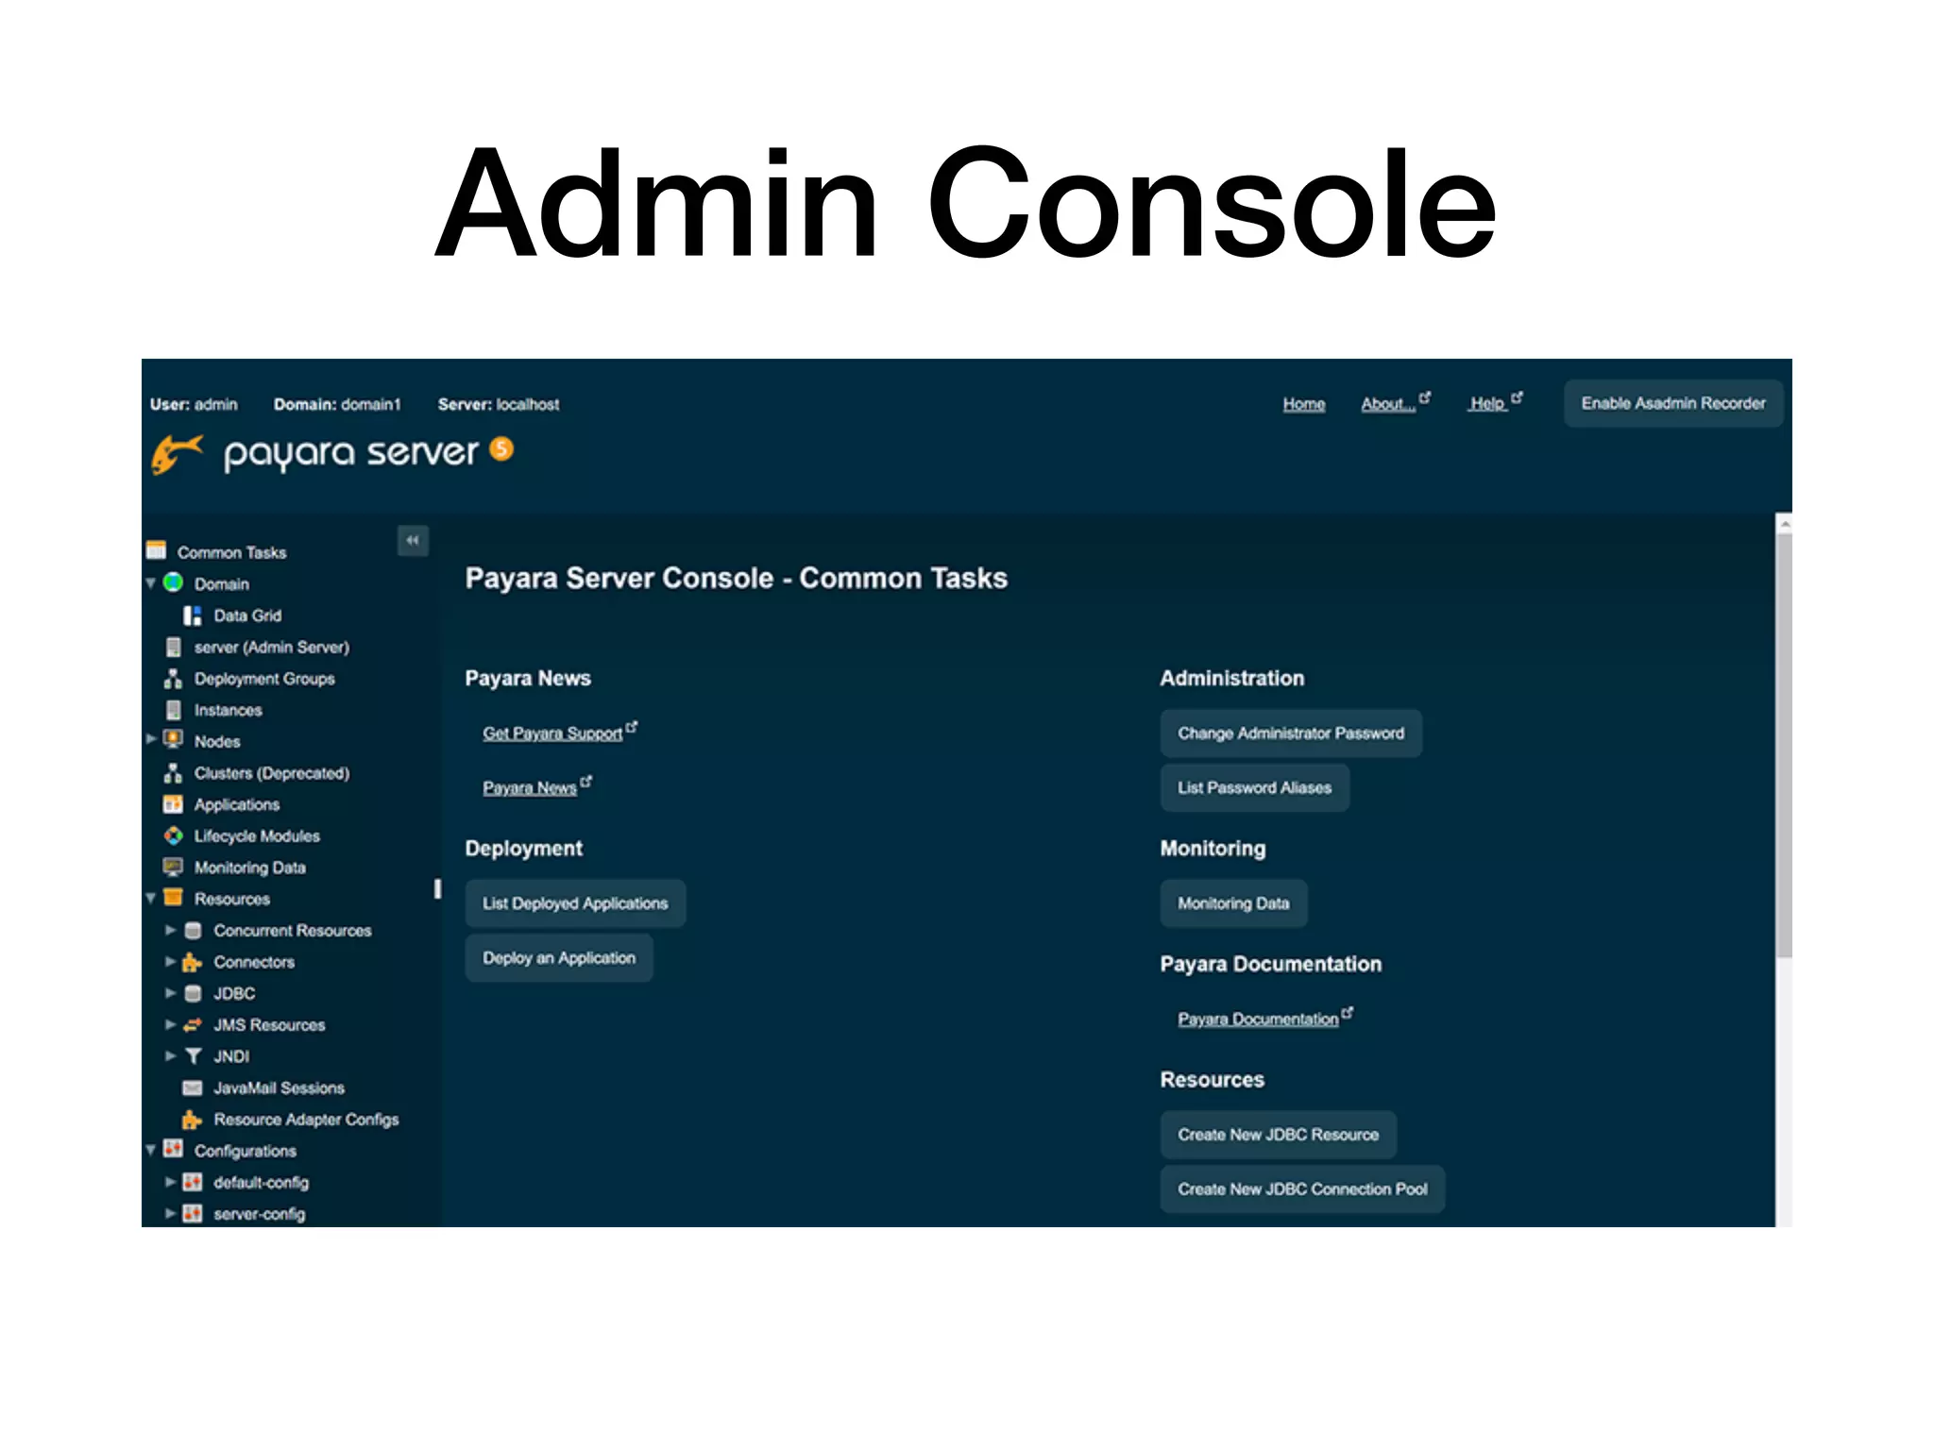Click the vertical scrollbar thumb
The width and height of the screenshot is (1934, 1450).
click(x=1784, y=746)
